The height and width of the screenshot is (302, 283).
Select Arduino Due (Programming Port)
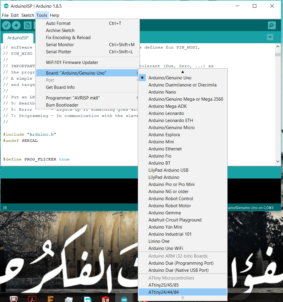pos(183,263)
